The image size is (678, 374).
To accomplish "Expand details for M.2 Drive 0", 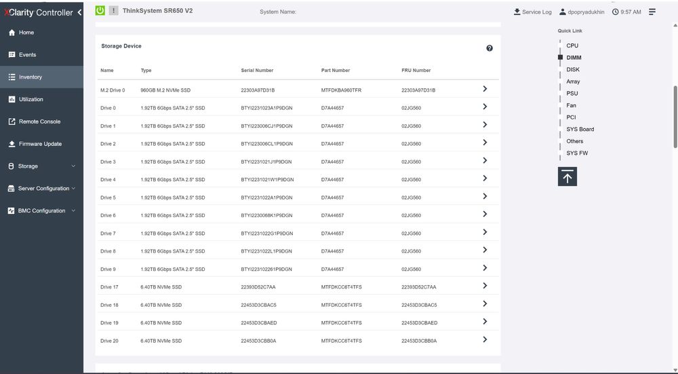I will click(485, 89).
